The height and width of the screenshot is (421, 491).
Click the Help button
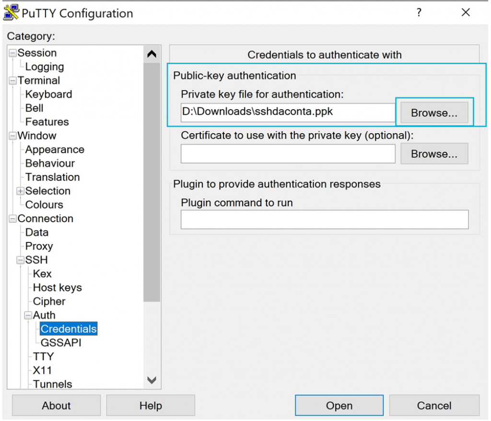(151, 405)
